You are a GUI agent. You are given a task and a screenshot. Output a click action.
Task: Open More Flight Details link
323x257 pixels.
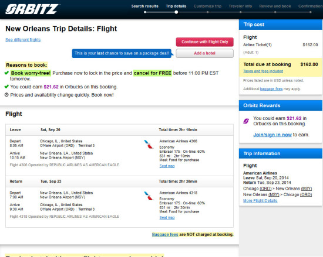(x=260, y=201)
